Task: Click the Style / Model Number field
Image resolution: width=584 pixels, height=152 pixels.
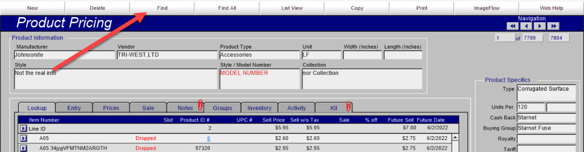Action: [259, 79]
